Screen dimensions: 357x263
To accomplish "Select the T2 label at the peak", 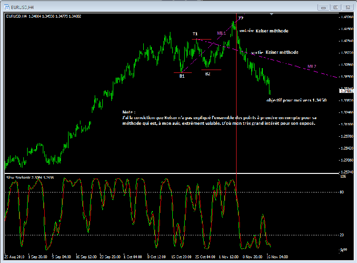I will click(x=241, y=18).
